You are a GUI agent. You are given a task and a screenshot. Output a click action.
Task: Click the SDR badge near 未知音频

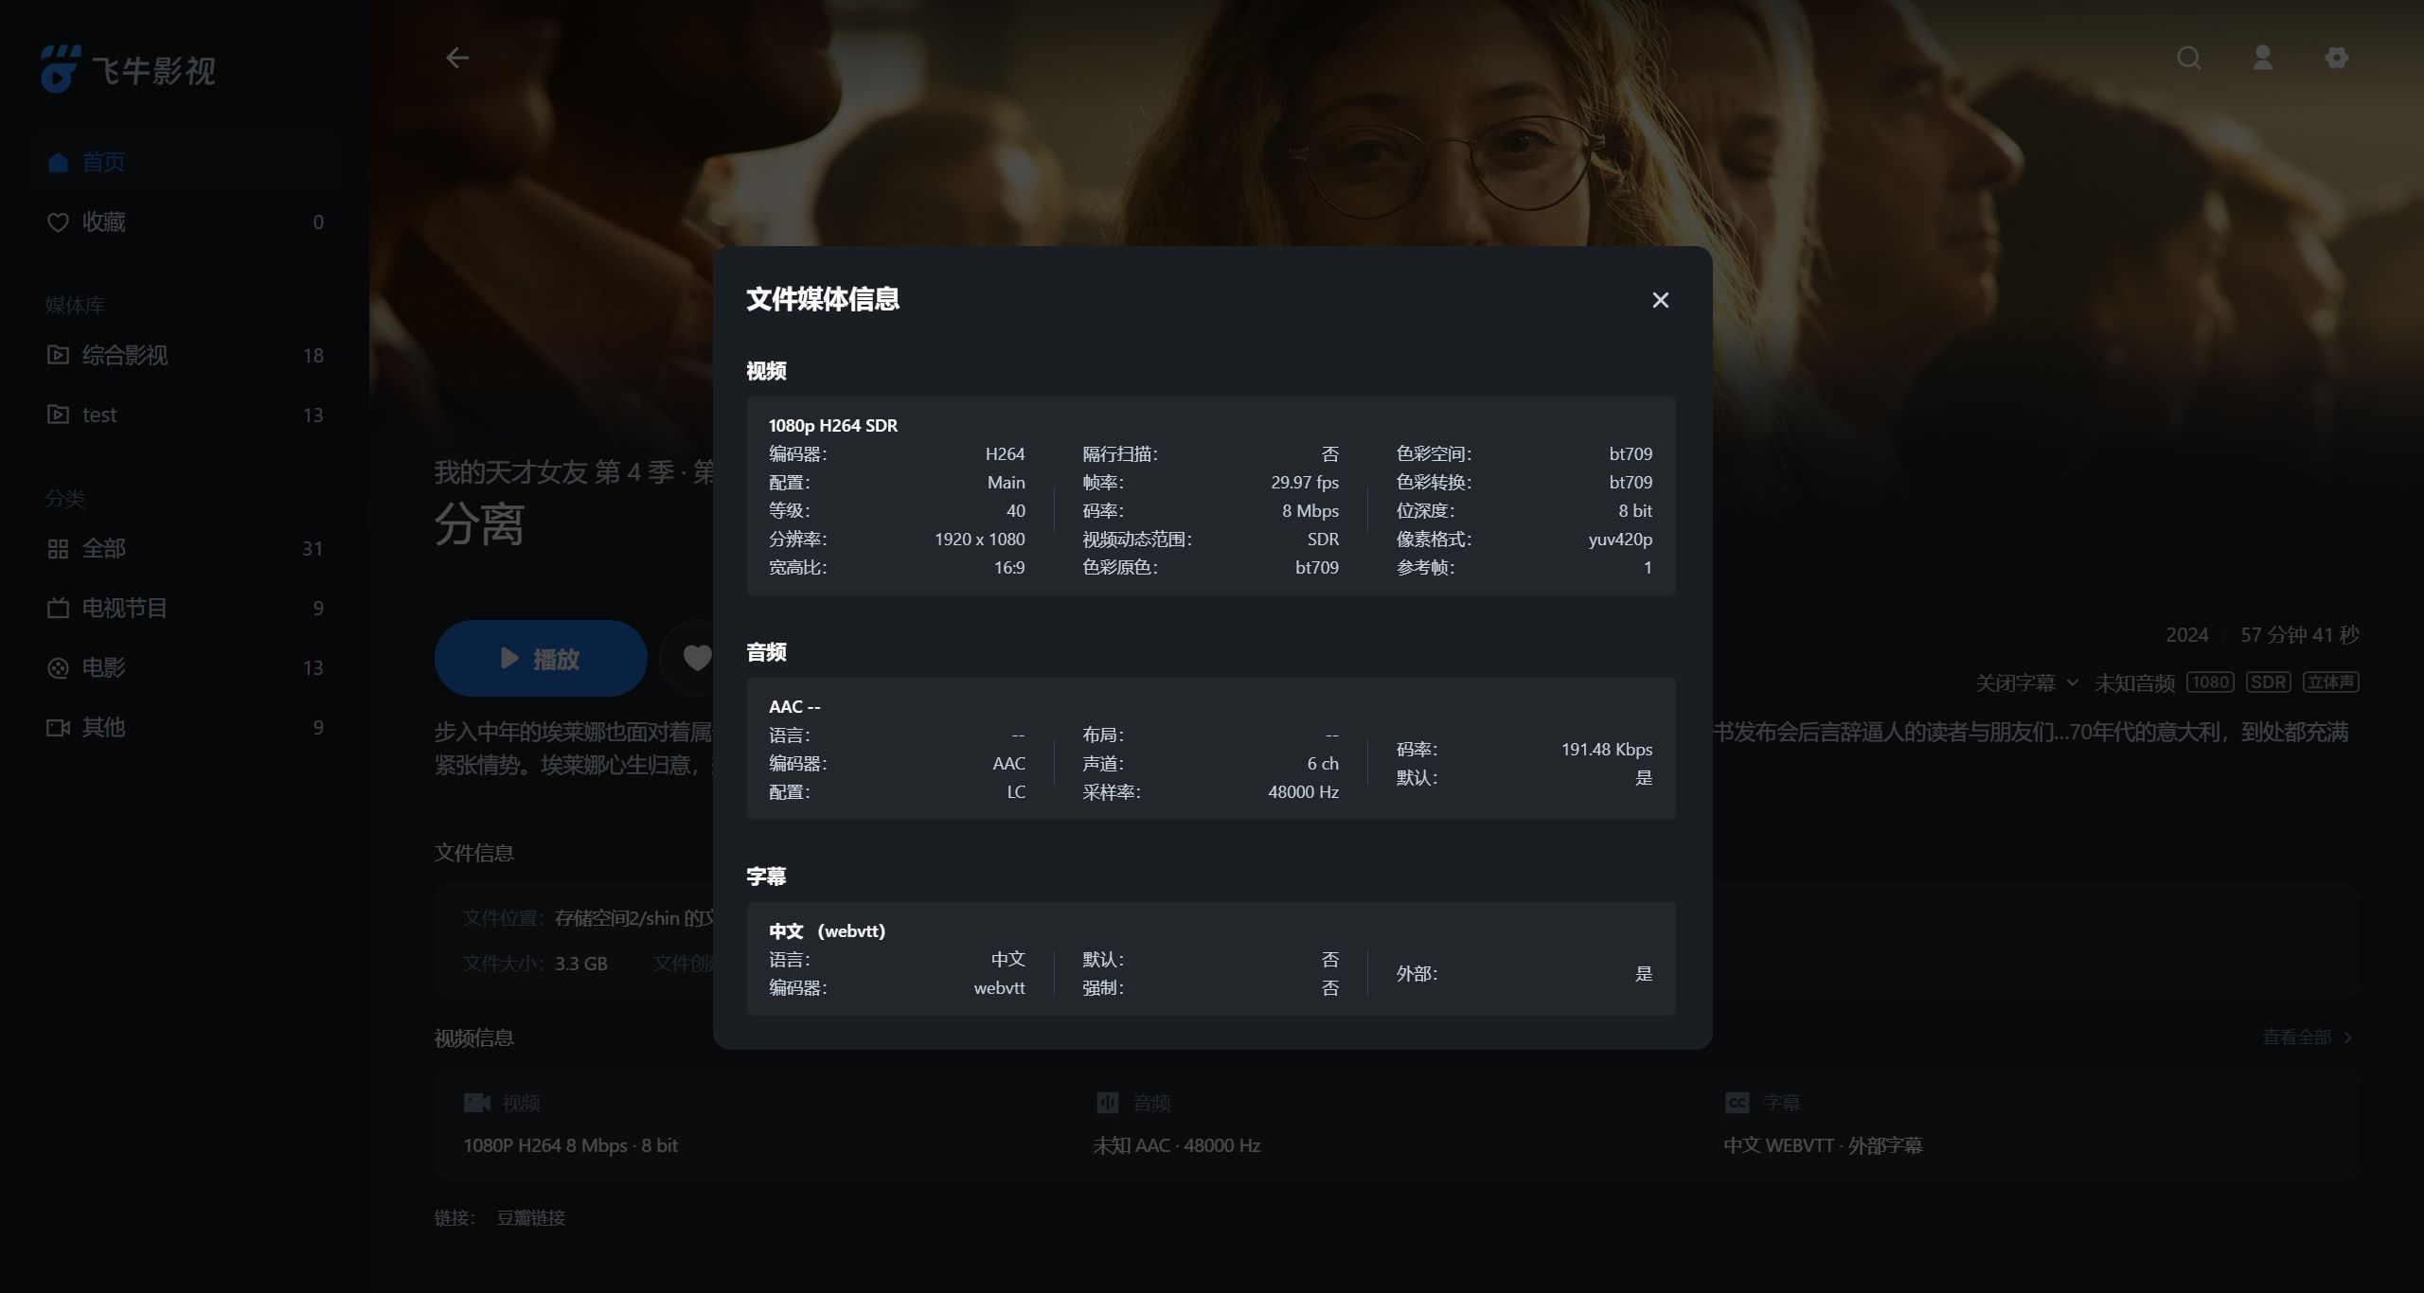point(2269,682)
